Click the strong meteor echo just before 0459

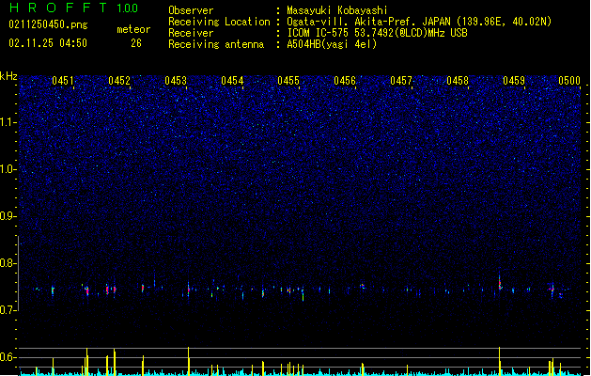coord(500,282)
